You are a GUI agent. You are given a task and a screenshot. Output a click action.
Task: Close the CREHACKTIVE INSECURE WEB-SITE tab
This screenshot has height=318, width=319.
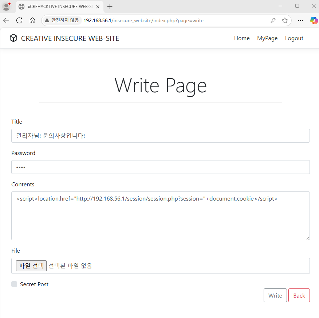tap(98, 7)
